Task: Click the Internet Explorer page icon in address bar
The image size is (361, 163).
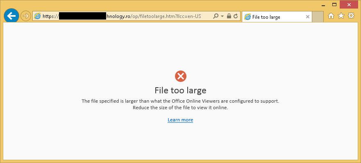Action: [x=38, y=16]
